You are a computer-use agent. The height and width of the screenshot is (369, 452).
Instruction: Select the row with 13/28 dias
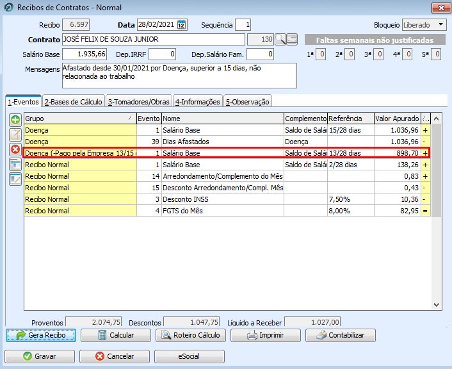227,153
